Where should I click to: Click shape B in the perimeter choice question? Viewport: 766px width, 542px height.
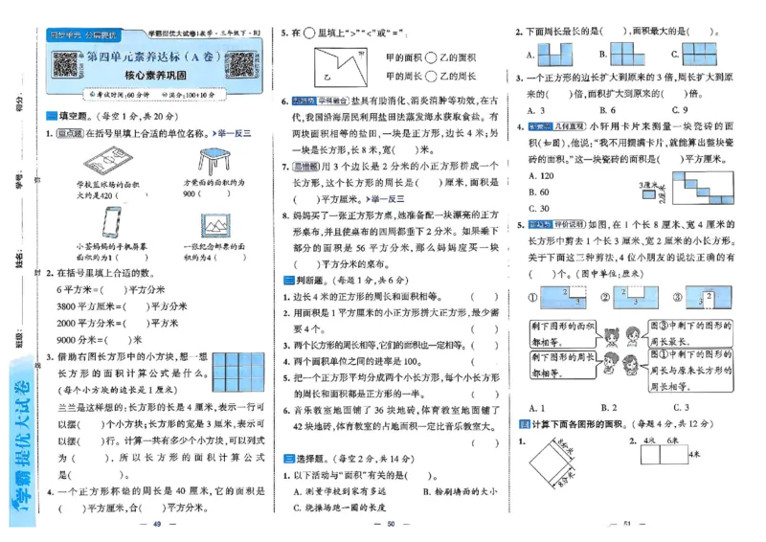pyautogui.click(x=628, y=54)
